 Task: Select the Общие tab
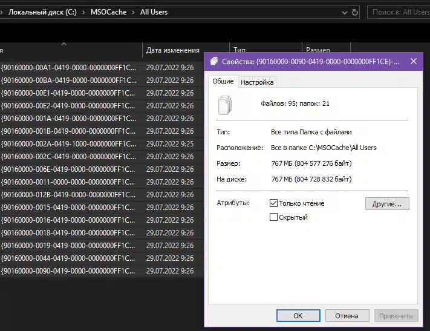[x=223, y=81]
